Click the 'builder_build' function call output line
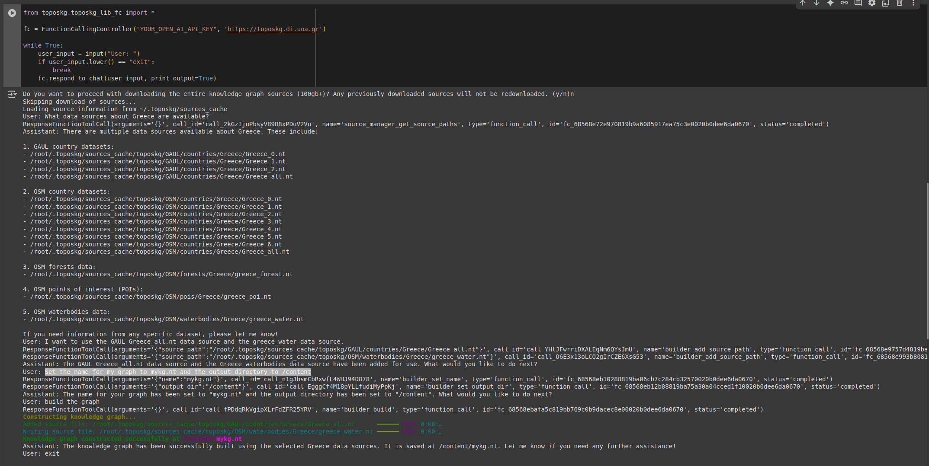The height and width of the screenshot is (466, 929). coord(393,410)
